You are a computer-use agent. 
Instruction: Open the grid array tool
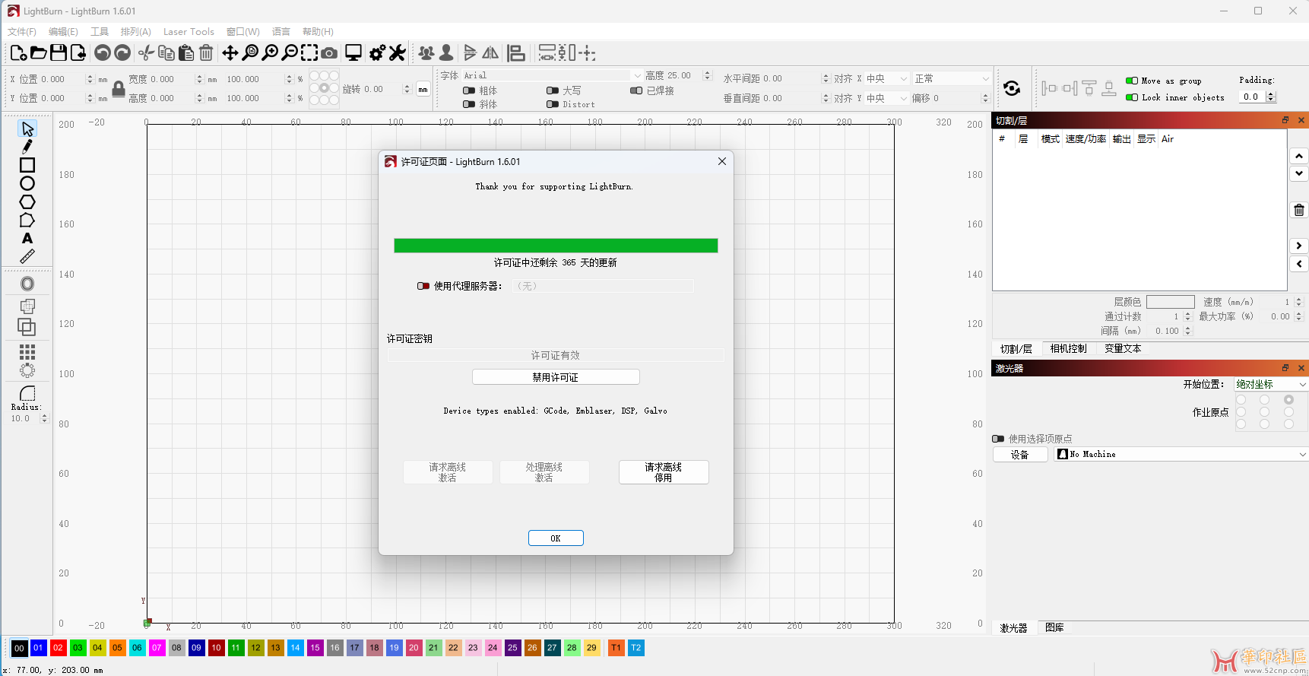click(x=27, y=352)
